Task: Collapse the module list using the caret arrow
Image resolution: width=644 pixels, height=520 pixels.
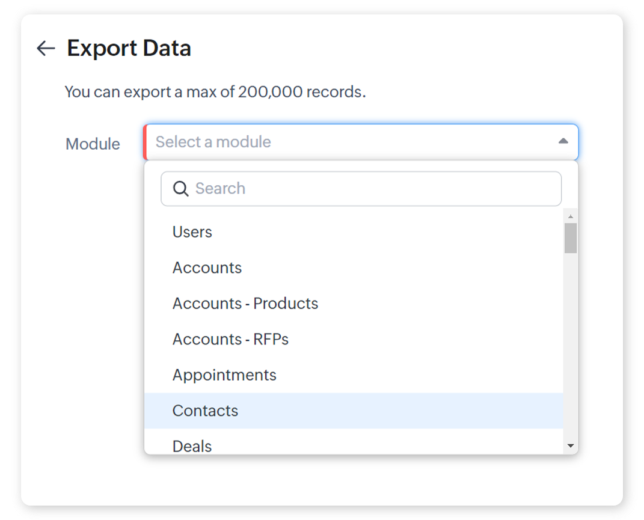Action: (x=563, y=141)
